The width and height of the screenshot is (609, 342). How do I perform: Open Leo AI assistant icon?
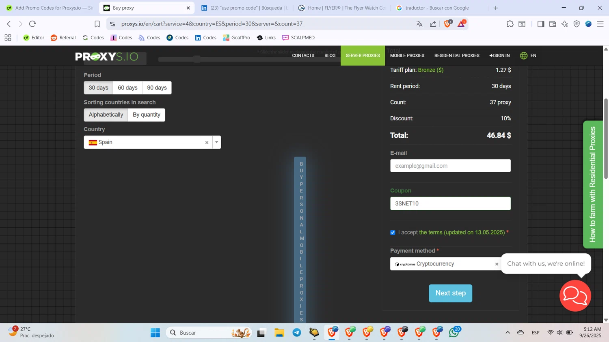click(x=565, y=24)
